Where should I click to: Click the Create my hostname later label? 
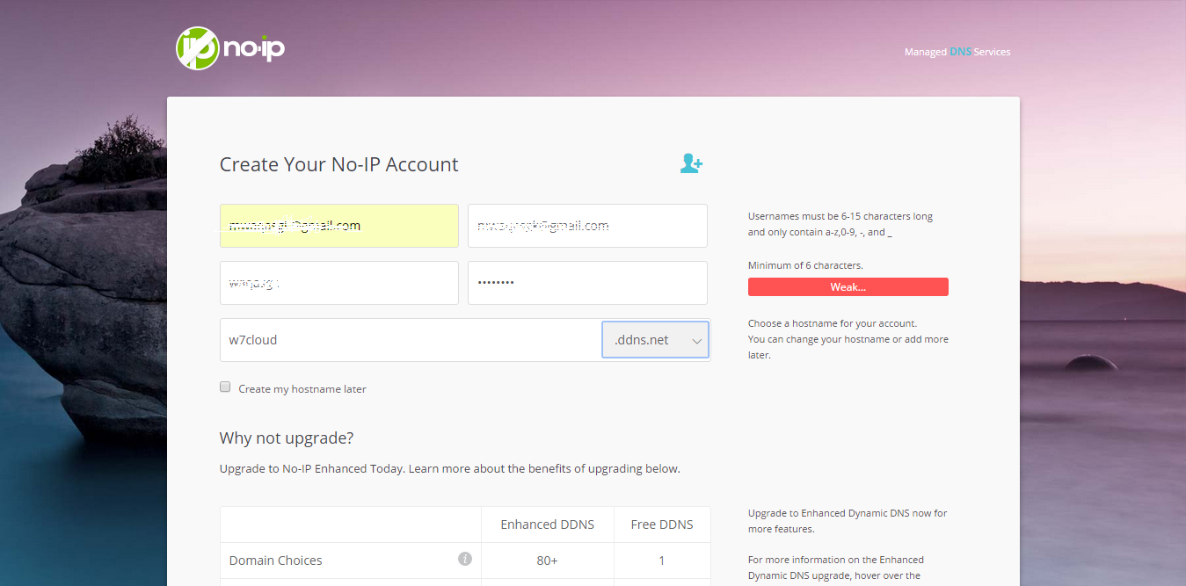[302, 388]
